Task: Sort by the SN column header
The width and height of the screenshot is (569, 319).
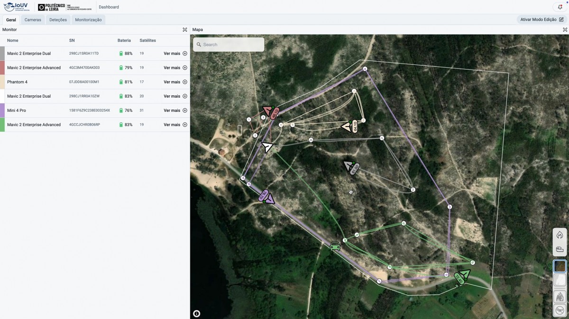Action: pos(72,40)
